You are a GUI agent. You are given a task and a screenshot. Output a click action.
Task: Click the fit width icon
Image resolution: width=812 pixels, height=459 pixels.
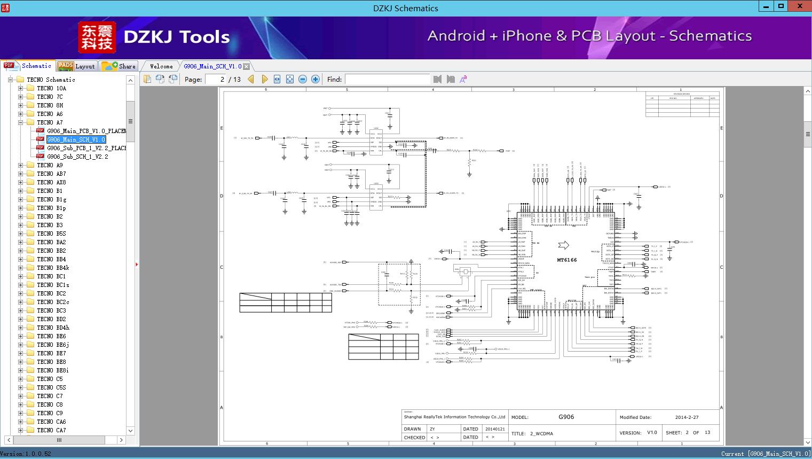(277, 79)
